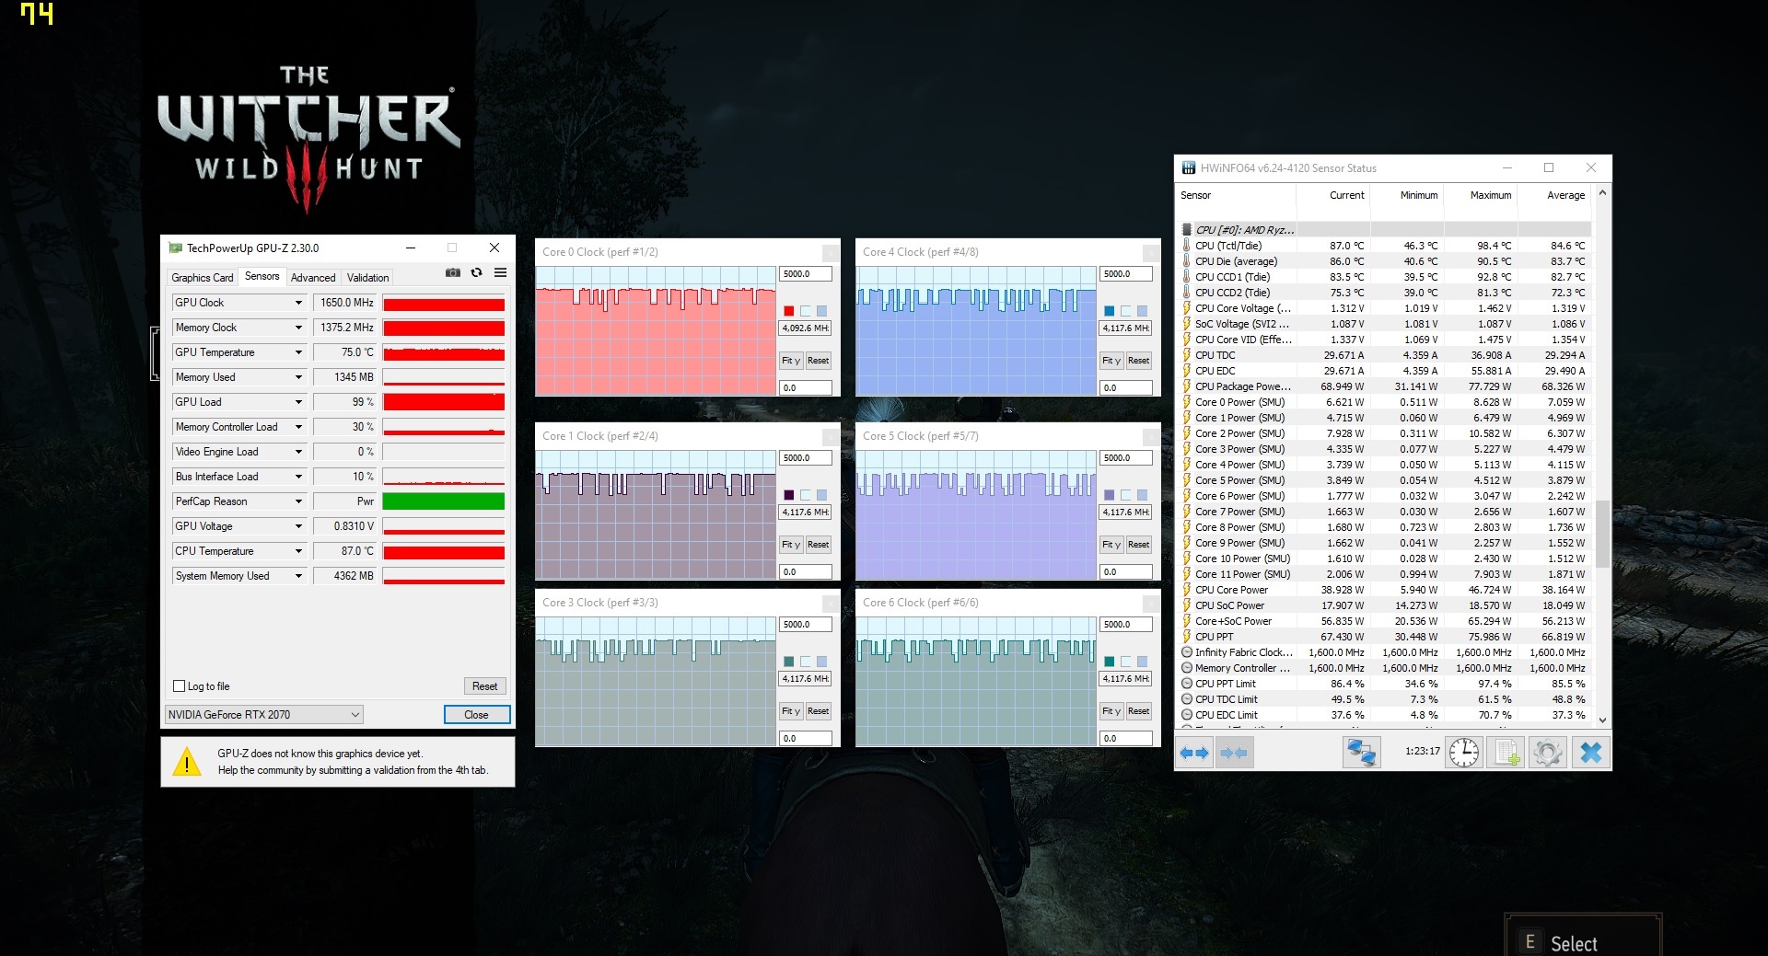
Task: Click GPU-Z title bar app icon
Action: point(175,248)
